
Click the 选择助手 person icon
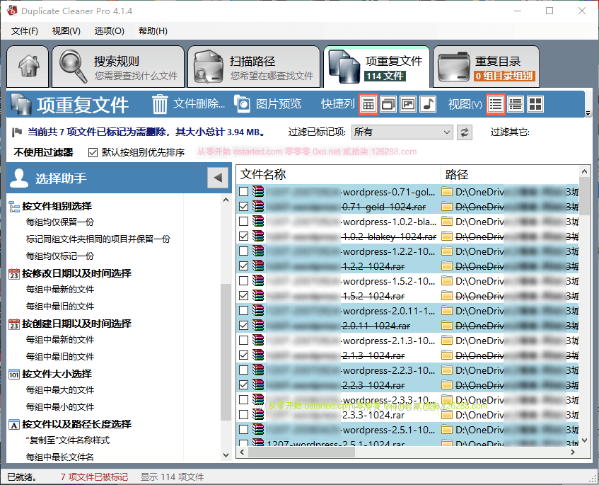coord(19,178)
